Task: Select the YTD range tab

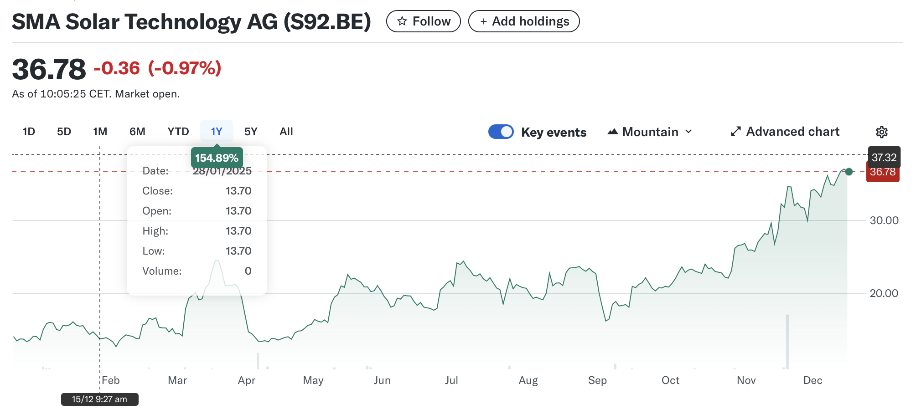Action: click(x=178, y=132)
